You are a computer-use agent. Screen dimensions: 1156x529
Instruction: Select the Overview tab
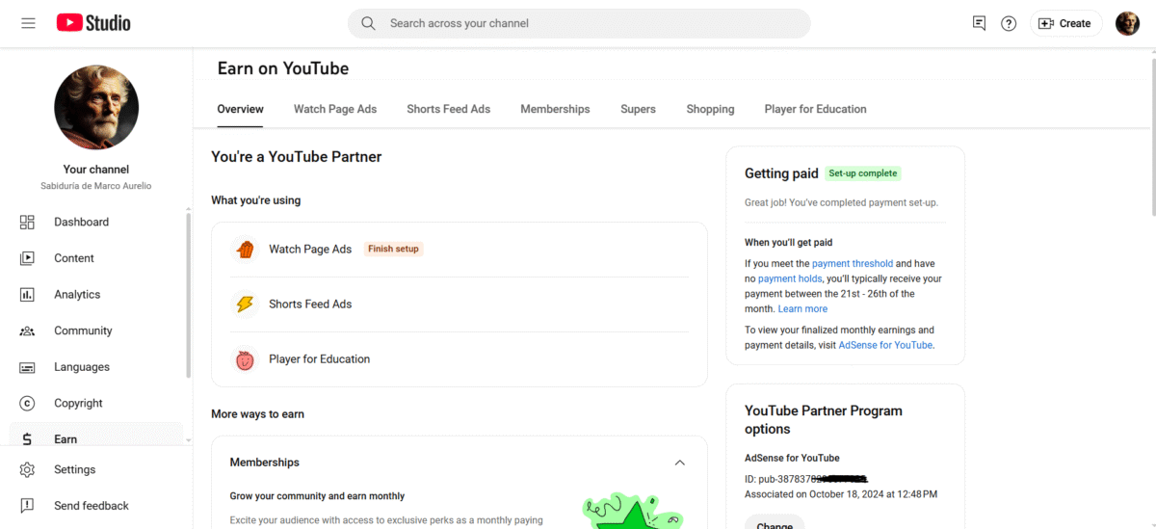[x=240, y=109]
